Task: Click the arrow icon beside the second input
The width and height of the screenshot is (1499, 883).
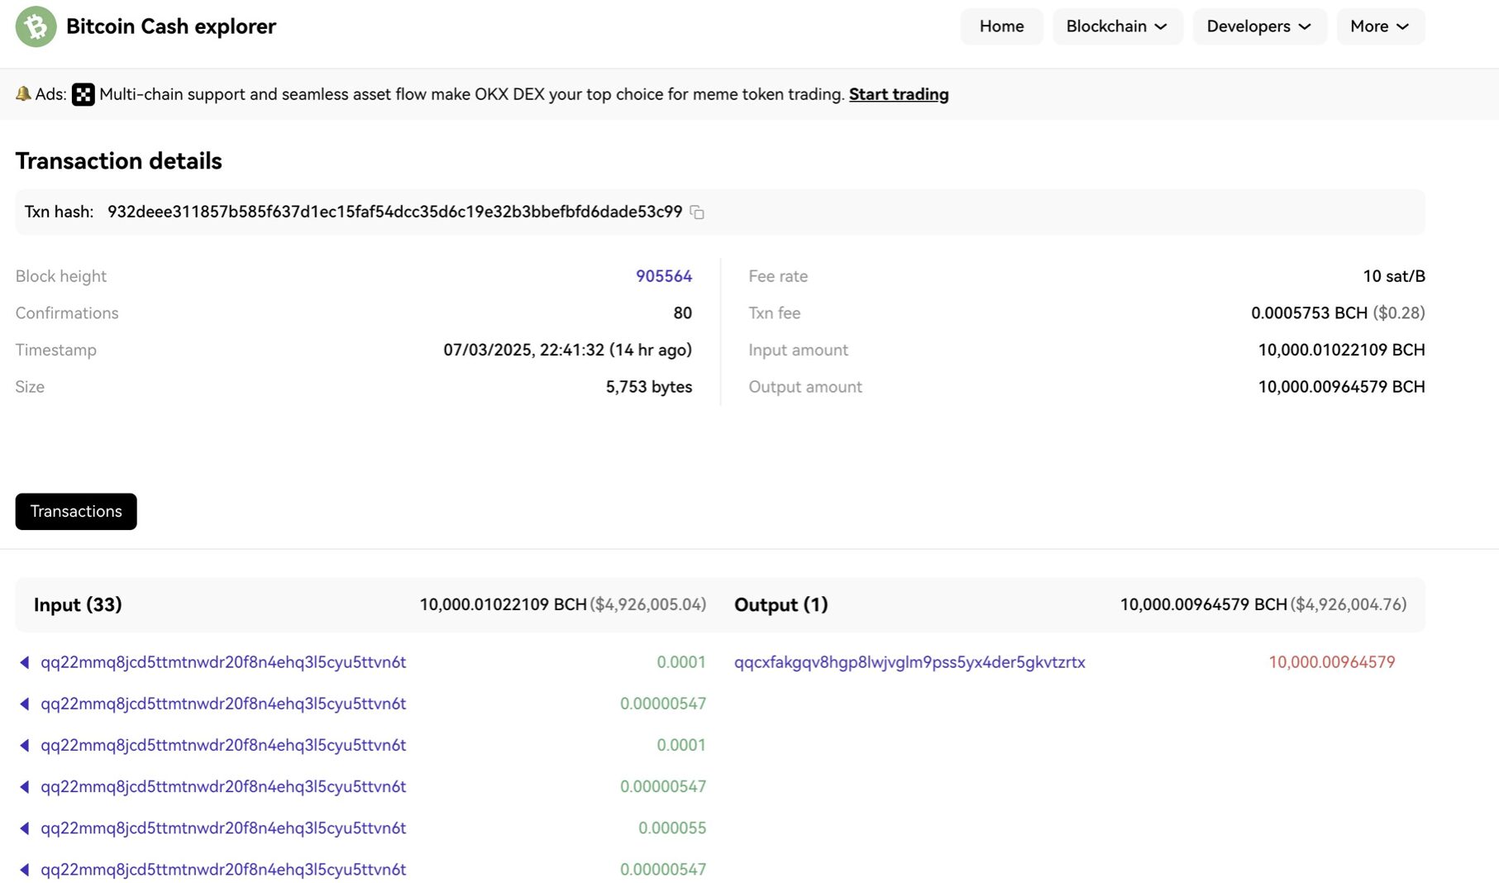Action: coord(24,704)
